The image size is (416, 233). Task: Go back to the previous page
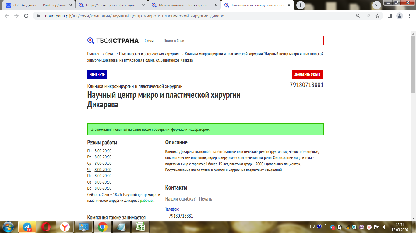click(x=7, y=16)
